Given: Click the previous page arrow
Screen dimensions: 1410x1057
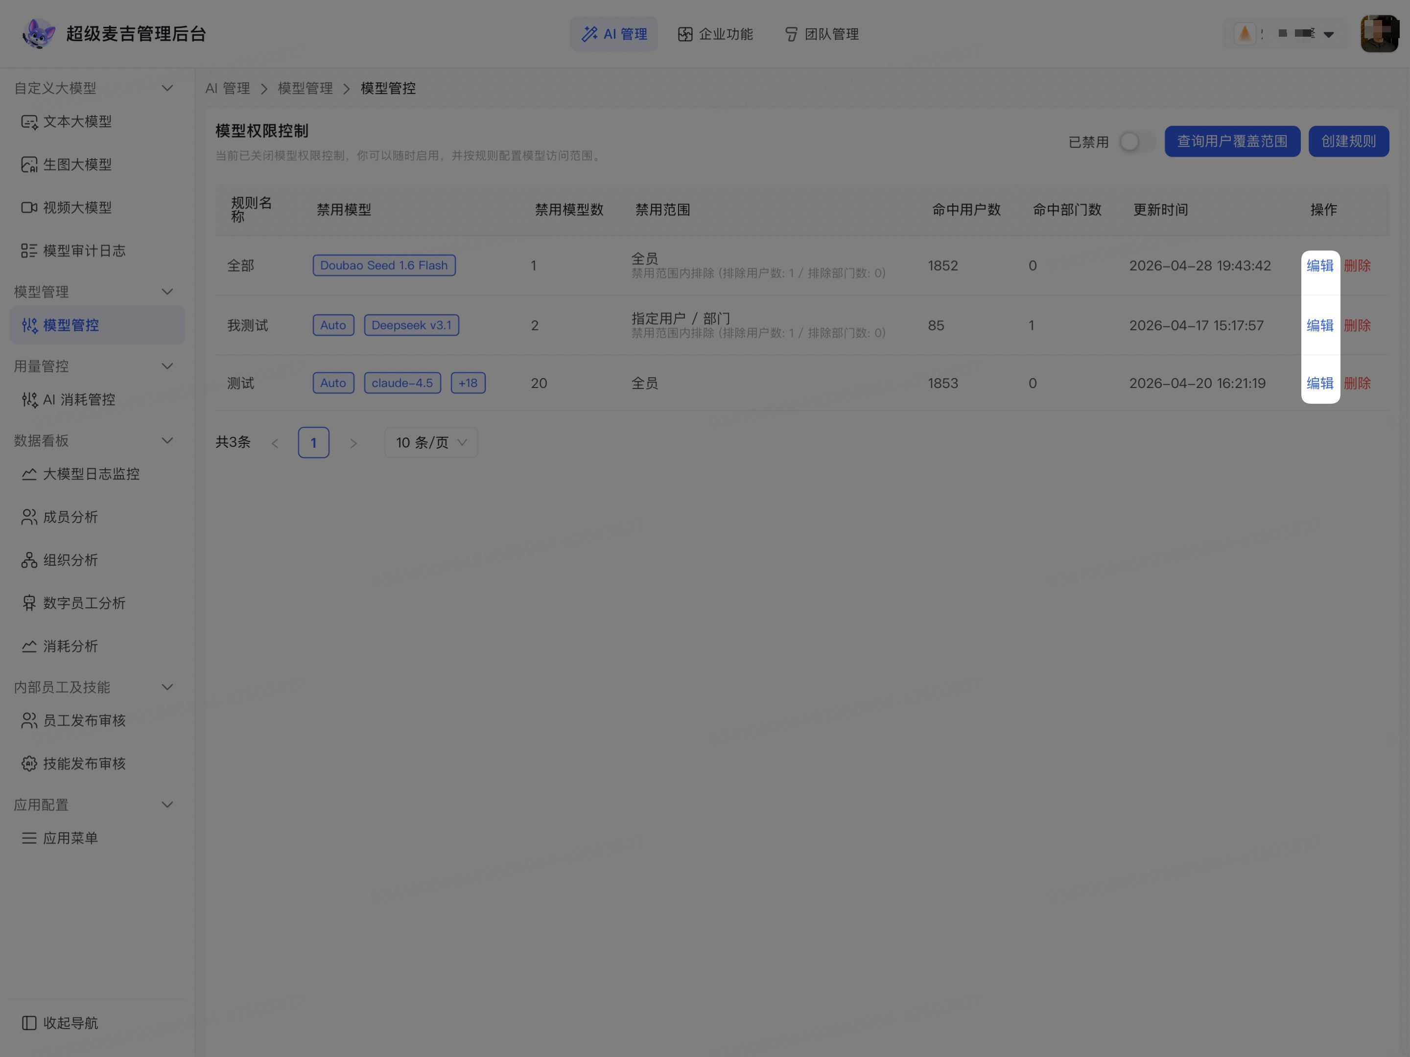Looking at the screenshot, I should pos(275,443).
